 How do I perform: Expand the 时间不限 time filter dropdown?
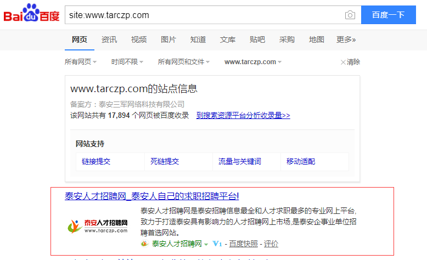coord(127,62)
